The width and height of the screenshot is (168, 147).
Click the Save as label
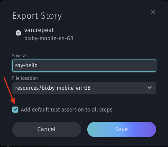tap(20, 56)
